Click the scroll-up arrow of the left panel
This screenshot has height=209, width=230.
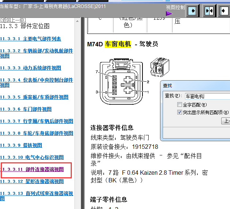(77, 21)
